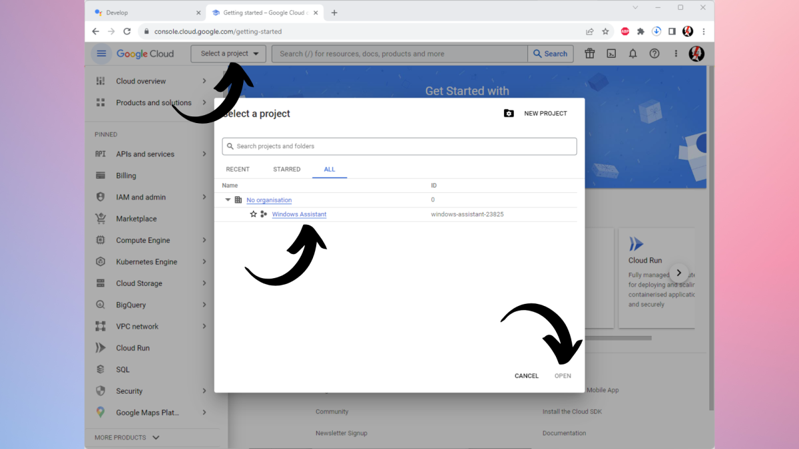Open the Windows Assistant project link
This screenshot has height=449, width=799.
pos(299,214)
